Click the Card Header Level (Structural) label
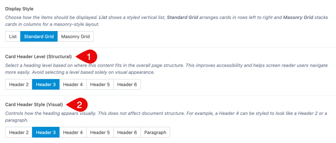Screen dimensions: 336x143 pos(38,57)
